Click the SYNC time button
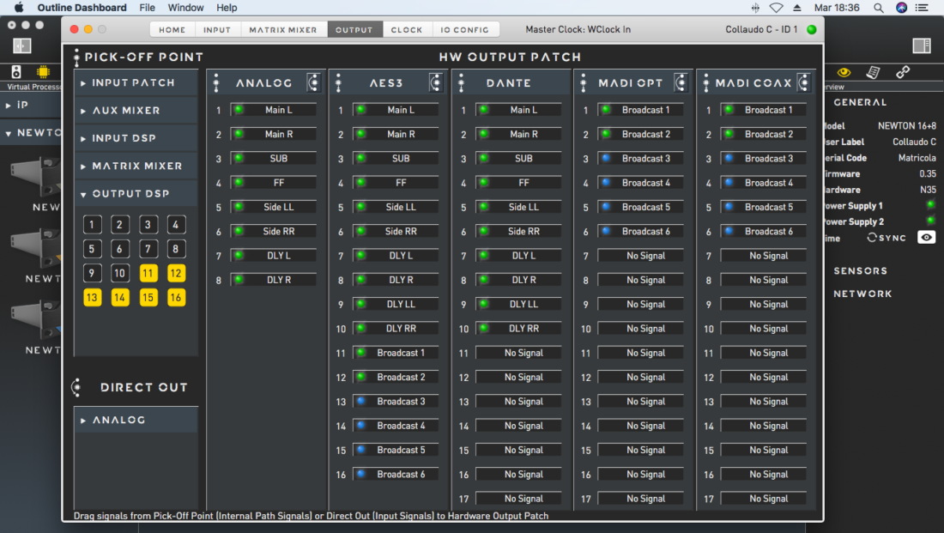944x533 pixels. click(887, 238)
